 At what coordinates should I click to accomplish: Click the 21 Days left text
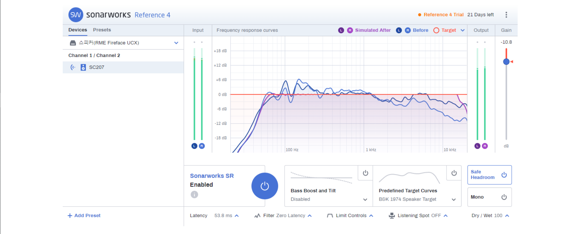pos(481,15)
